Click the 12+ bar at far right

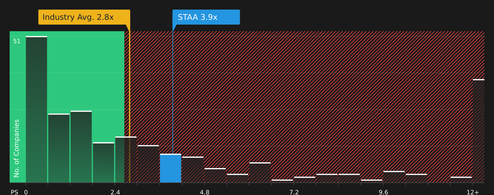(478, 131)
